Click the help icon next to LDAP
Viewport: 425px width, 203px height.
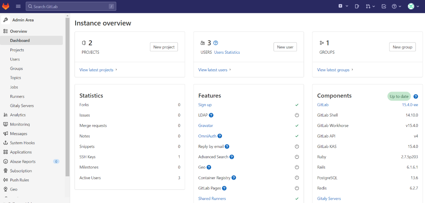tap(211, 115)
